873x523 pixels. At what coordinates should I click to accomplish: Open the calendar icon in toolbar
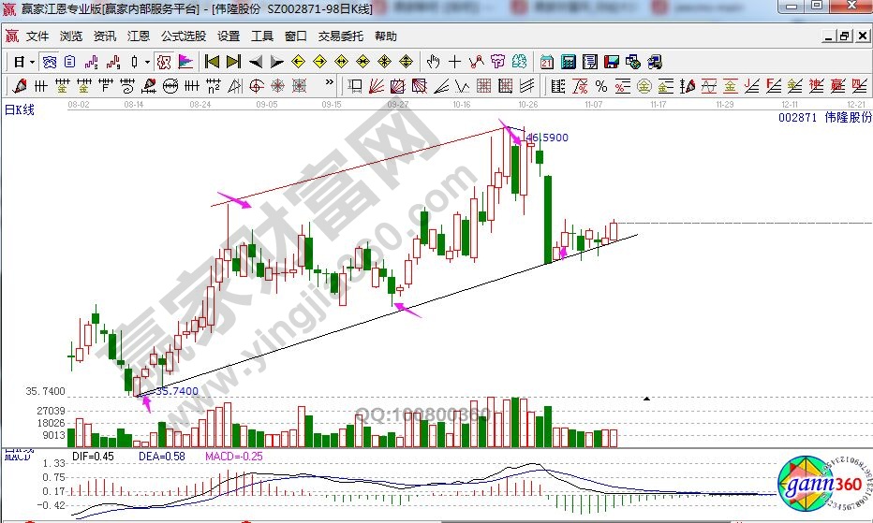point(546,62)
